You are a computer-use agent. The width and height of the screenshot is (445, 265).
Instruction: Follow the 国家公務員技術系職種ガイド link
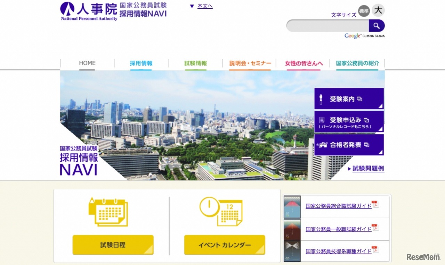pyautogui.click(x=338, y=251)
